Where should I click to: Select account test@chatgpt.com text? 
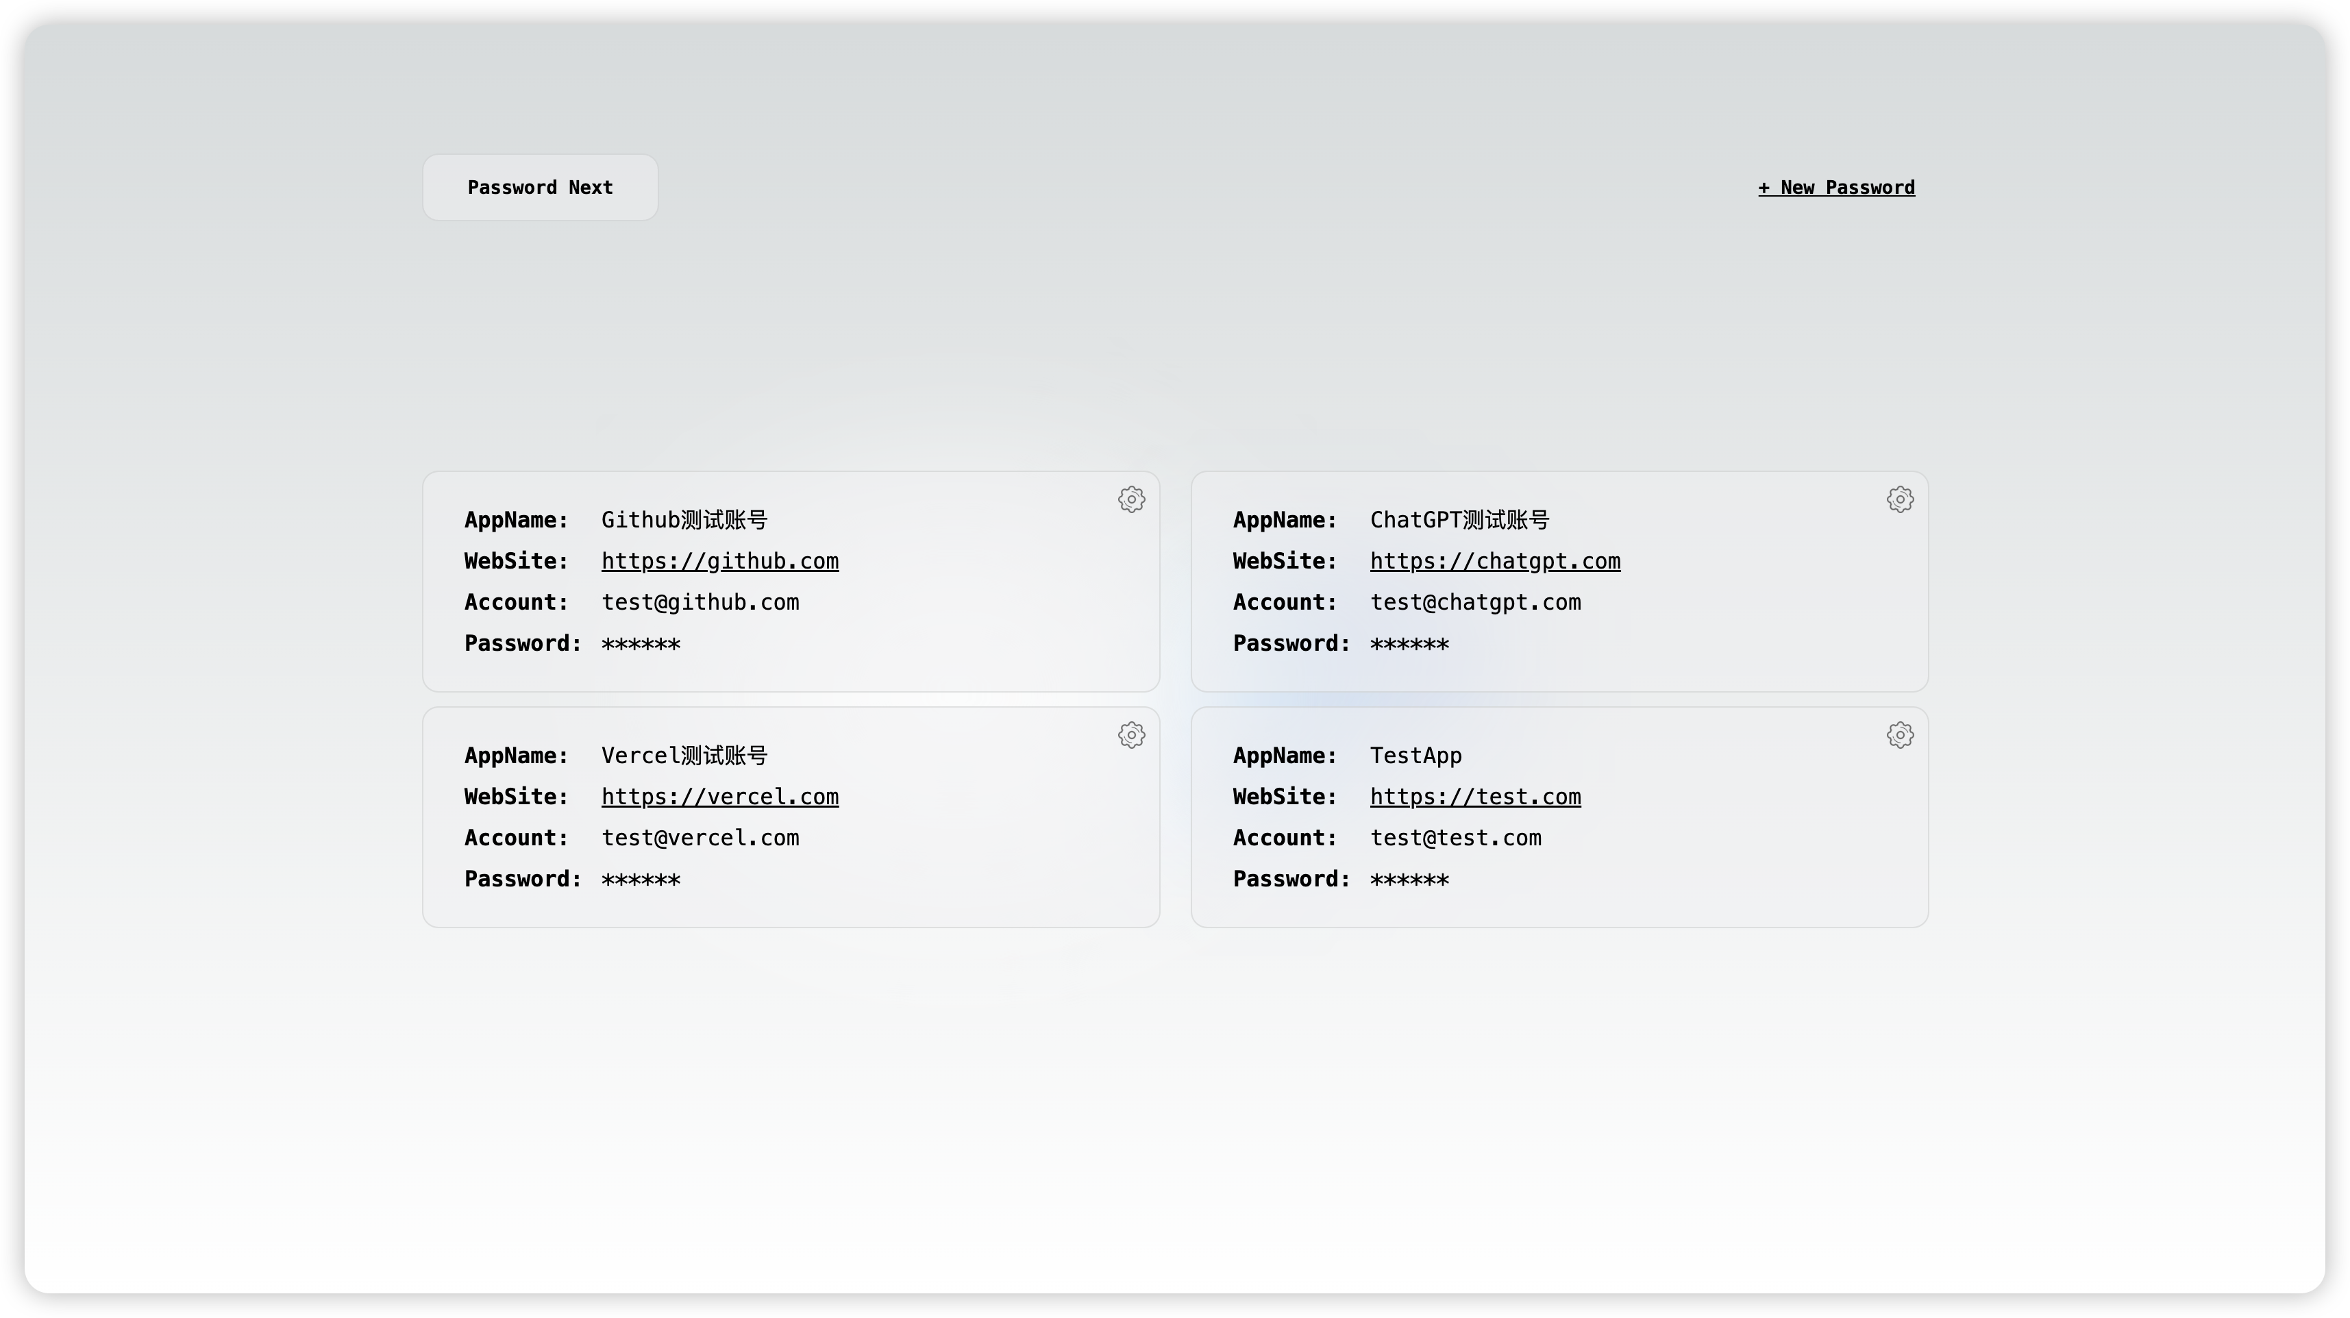1475,602
